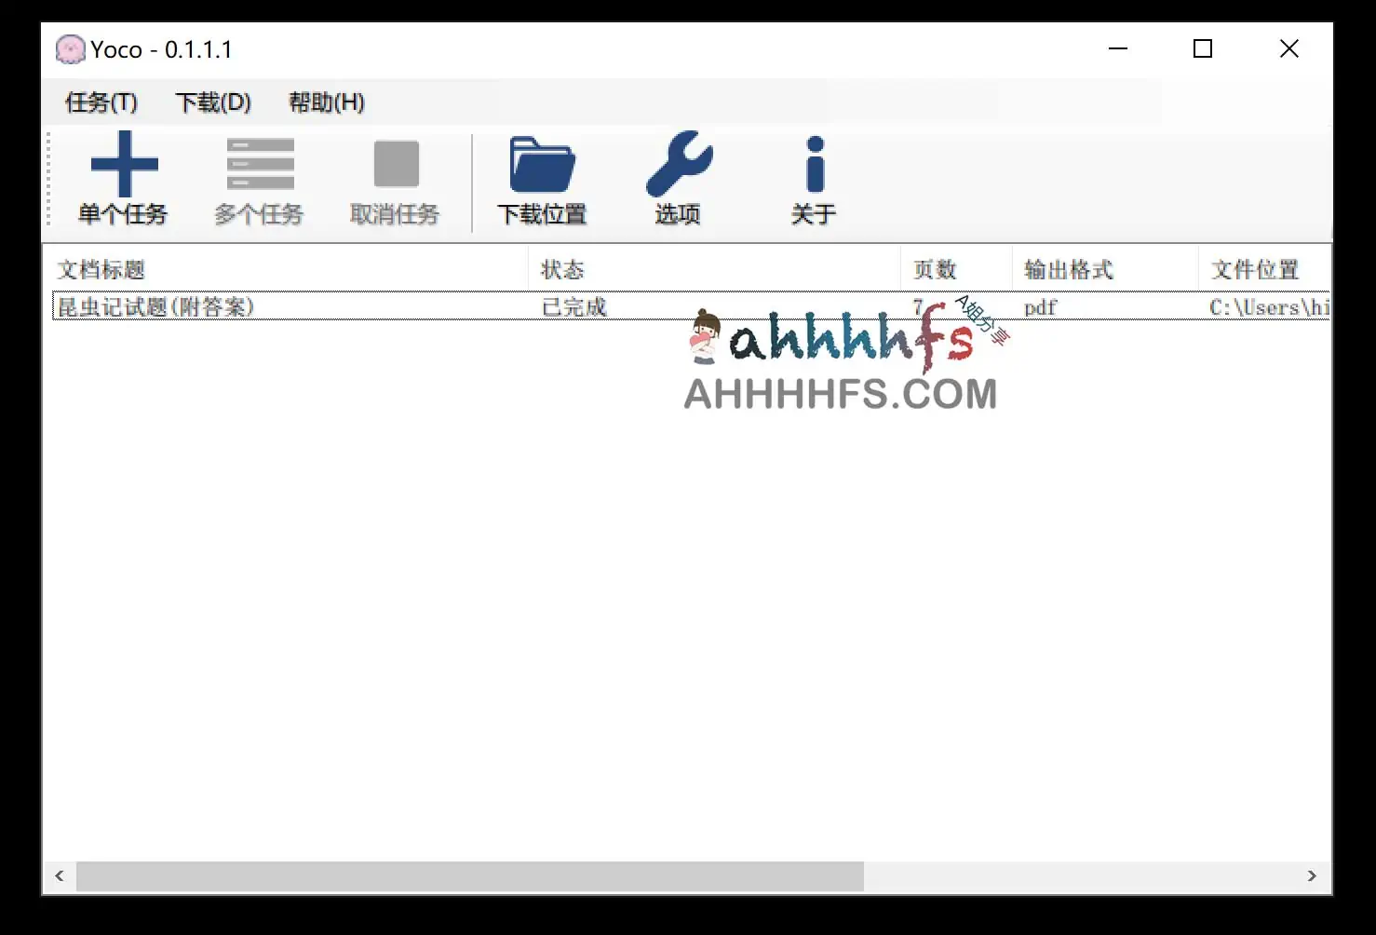Click the right scroll arrow at bottom
The image size is (1376, 935).
1314,875
